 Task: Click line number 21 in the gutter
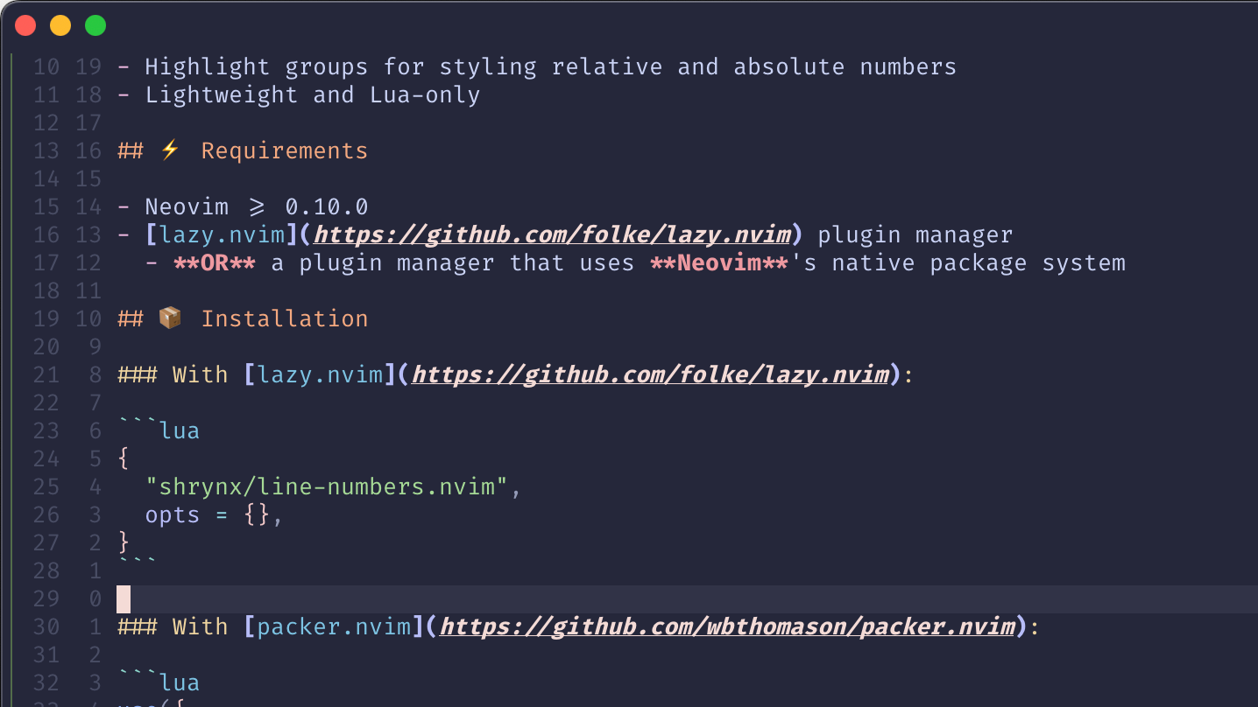(46, 374)
